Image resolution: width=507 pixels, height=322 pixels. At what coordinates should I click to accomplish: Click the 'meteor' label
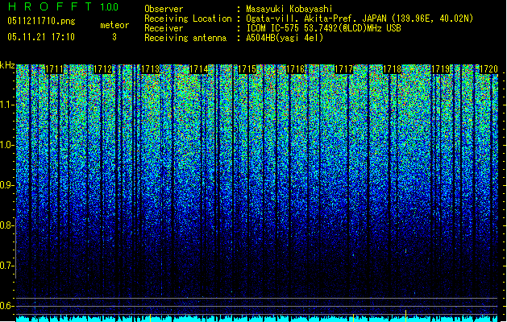[114, 25]
